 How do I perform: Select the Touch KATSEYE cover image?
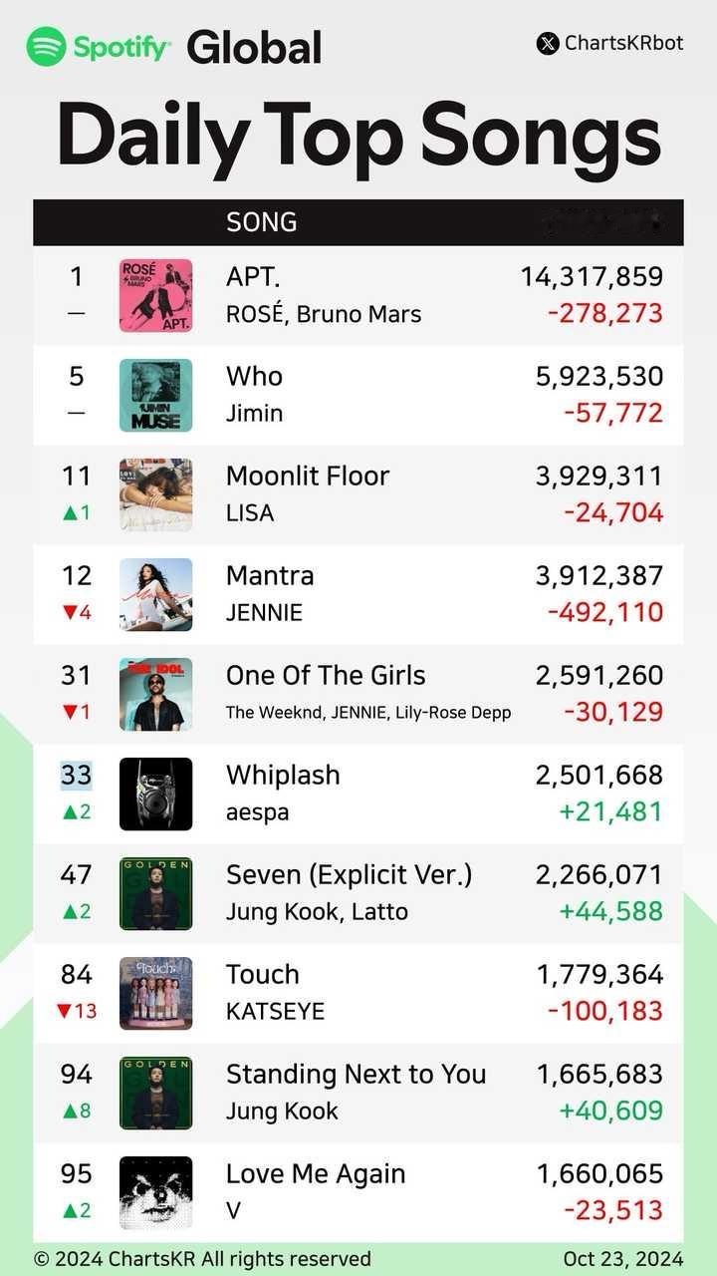pos(155,993)
